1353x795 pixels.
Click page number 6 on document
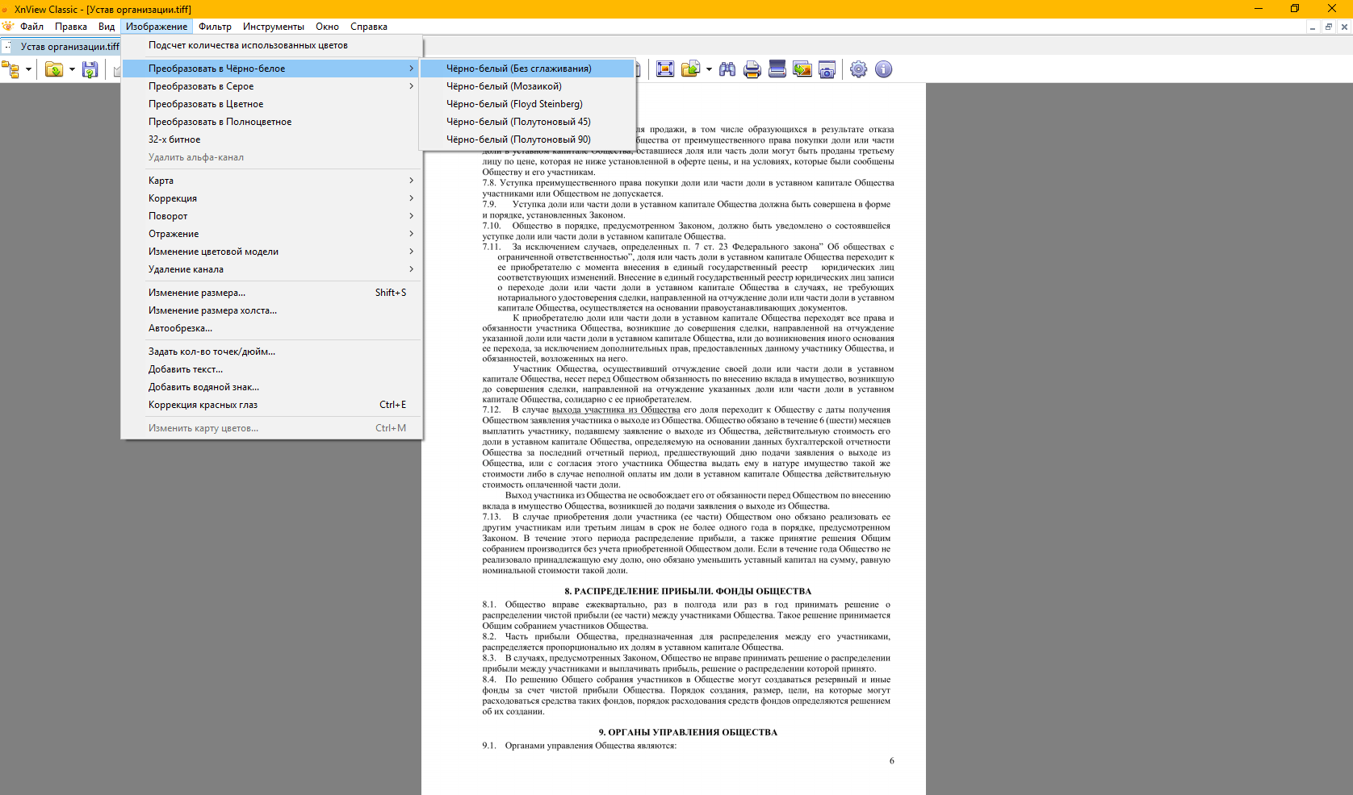click(891, 760)
